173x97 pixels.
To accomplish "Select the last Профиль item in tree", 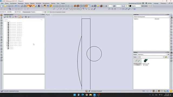I will (x=11, y=49).
